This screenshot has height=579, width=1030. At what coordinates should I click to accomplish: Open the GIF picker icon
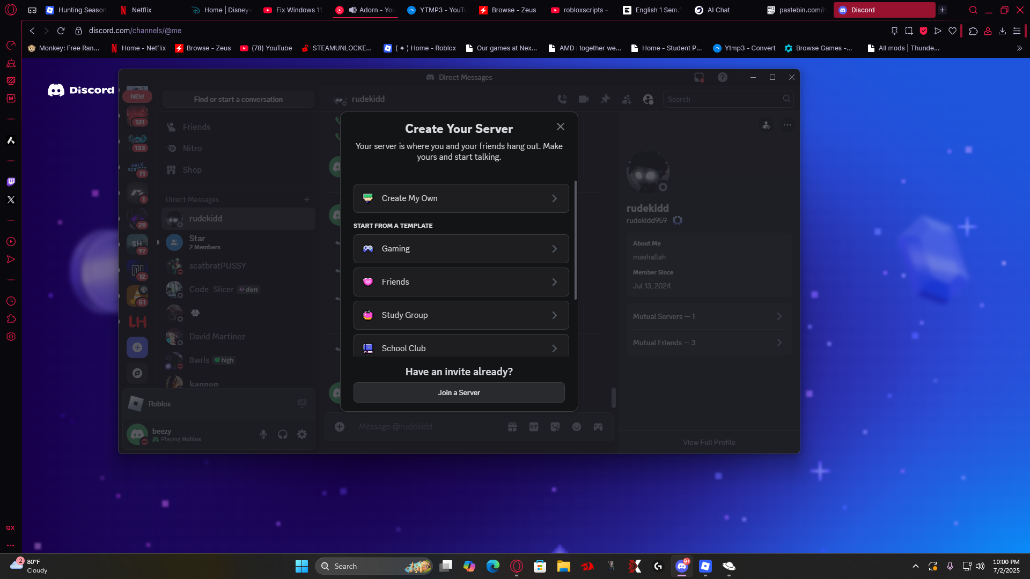(x=534, y=427)
